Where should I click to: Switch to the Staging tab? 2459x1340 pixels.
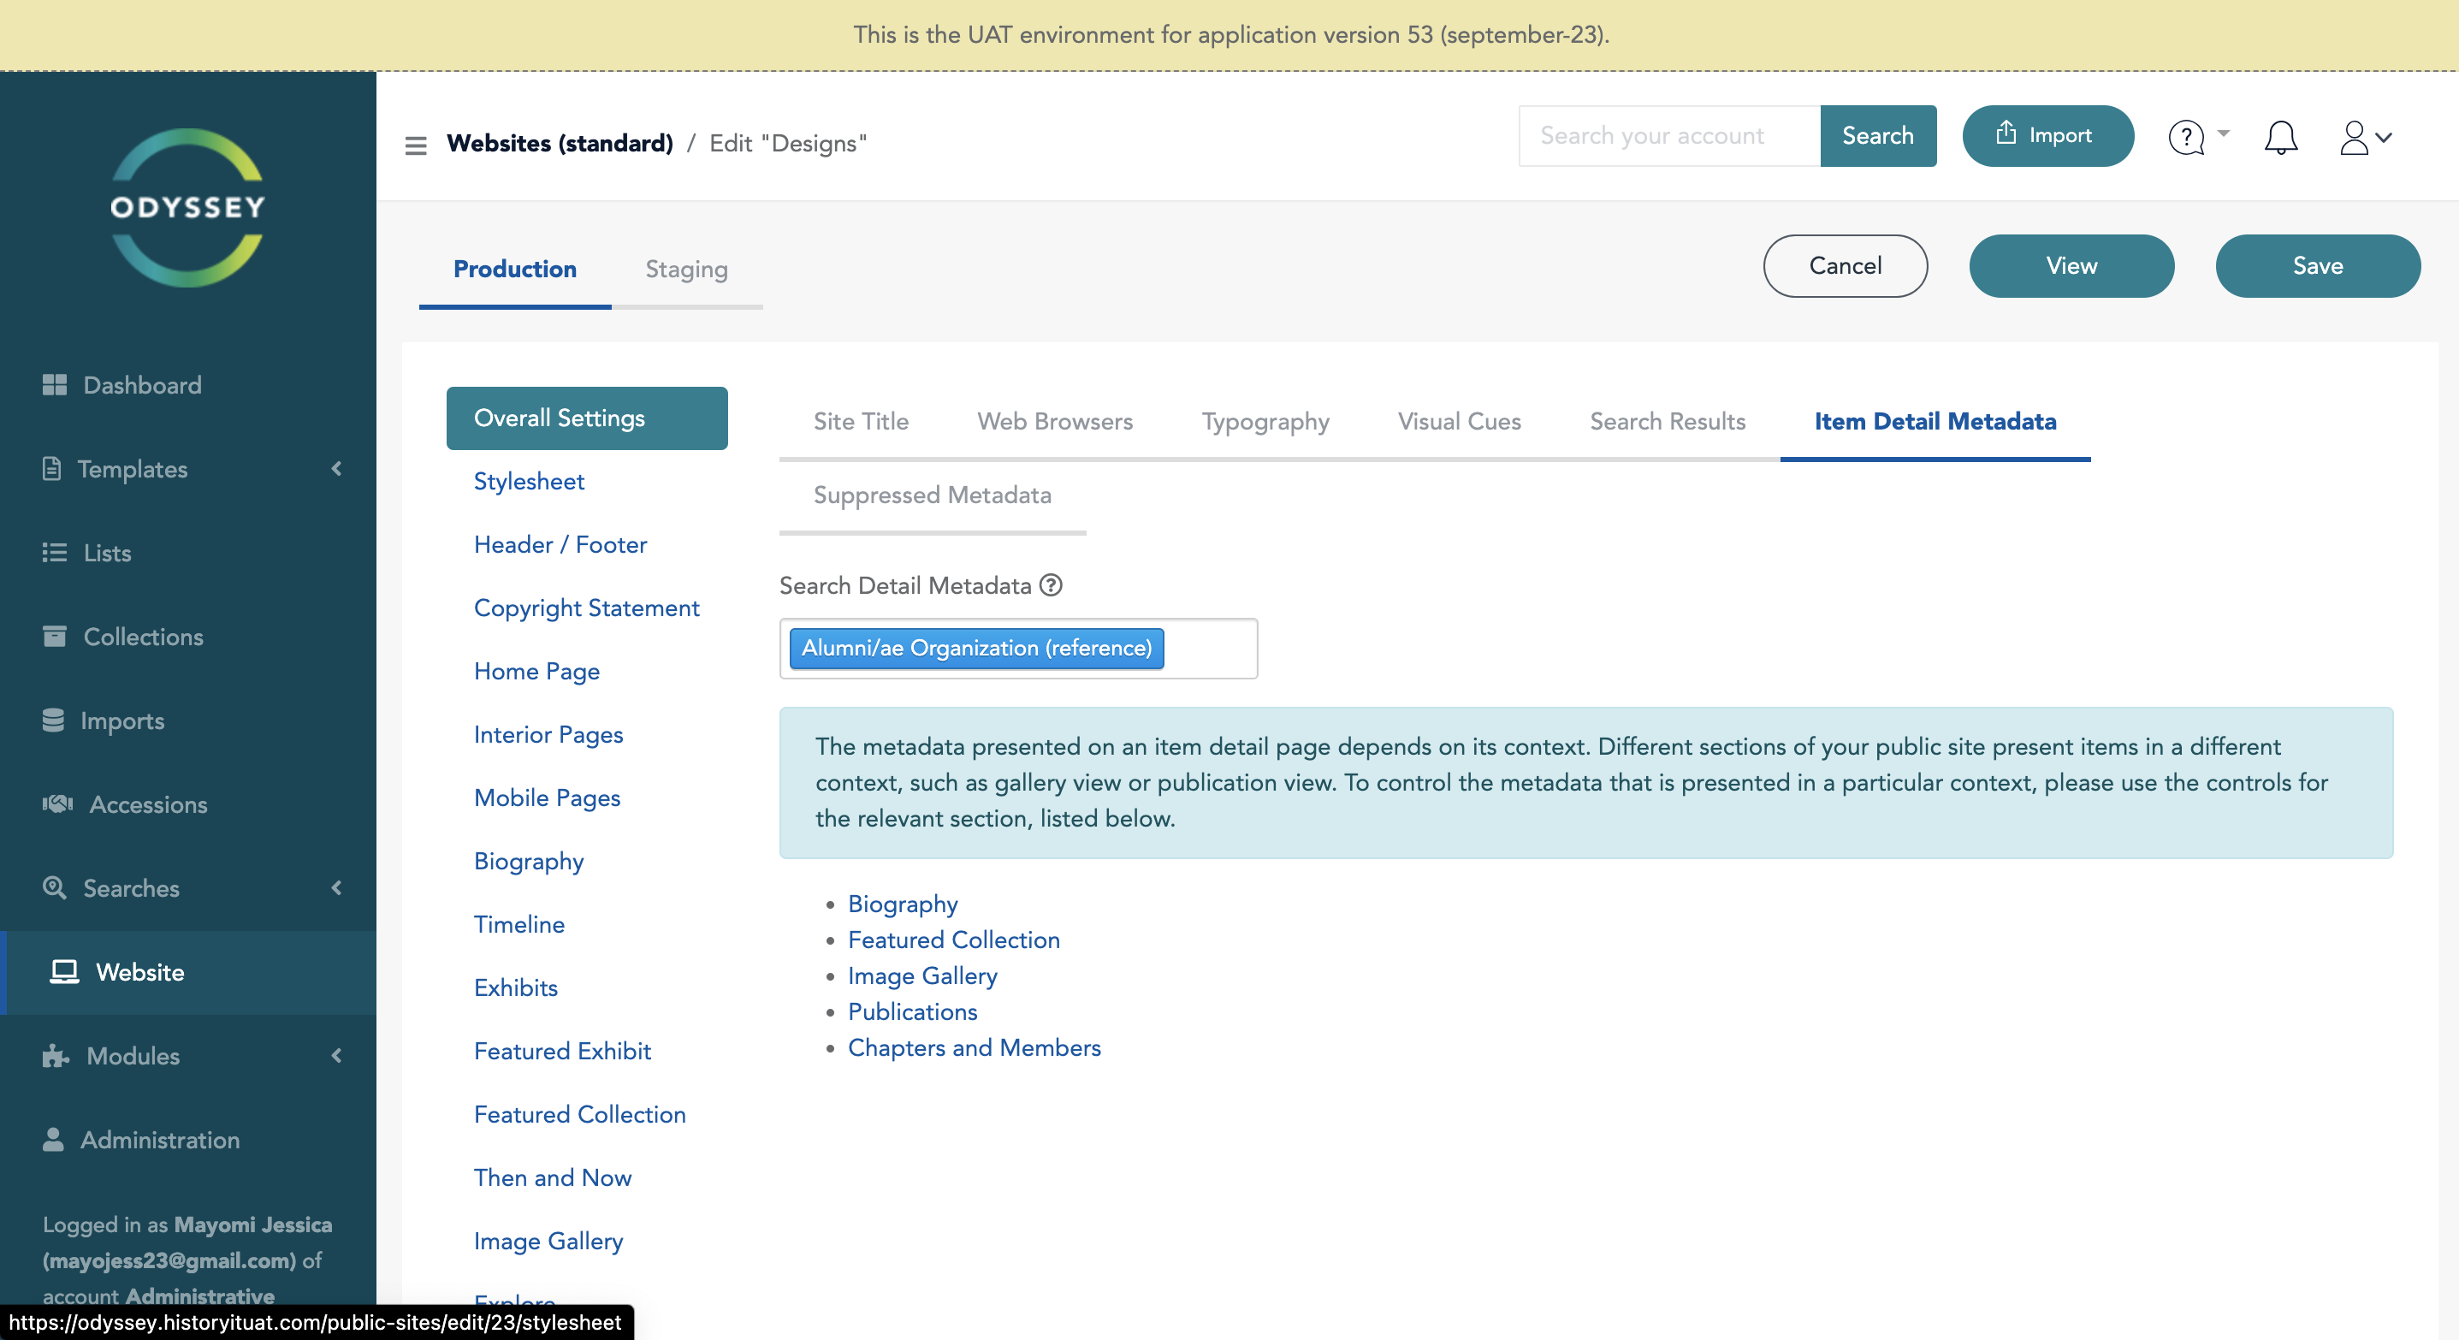(685, 270)
